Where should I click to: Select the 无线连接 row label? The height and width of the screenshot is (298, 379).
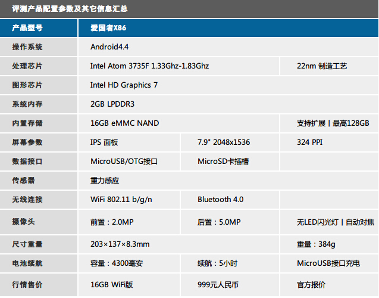[27, 200]
